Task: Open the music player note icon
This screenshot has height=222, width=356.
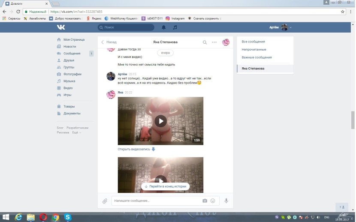Action: [x=175, y=27]
